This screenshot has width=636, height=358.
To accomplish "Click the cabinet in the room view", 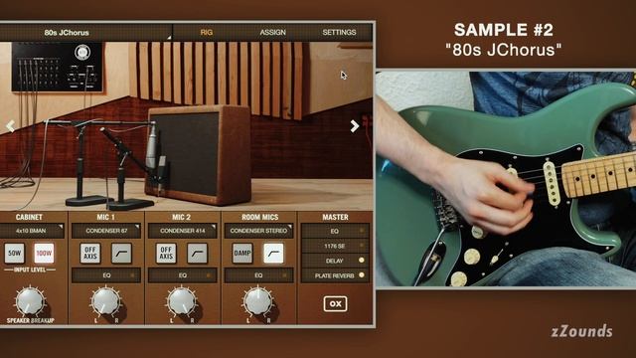I will click(198, 154).
